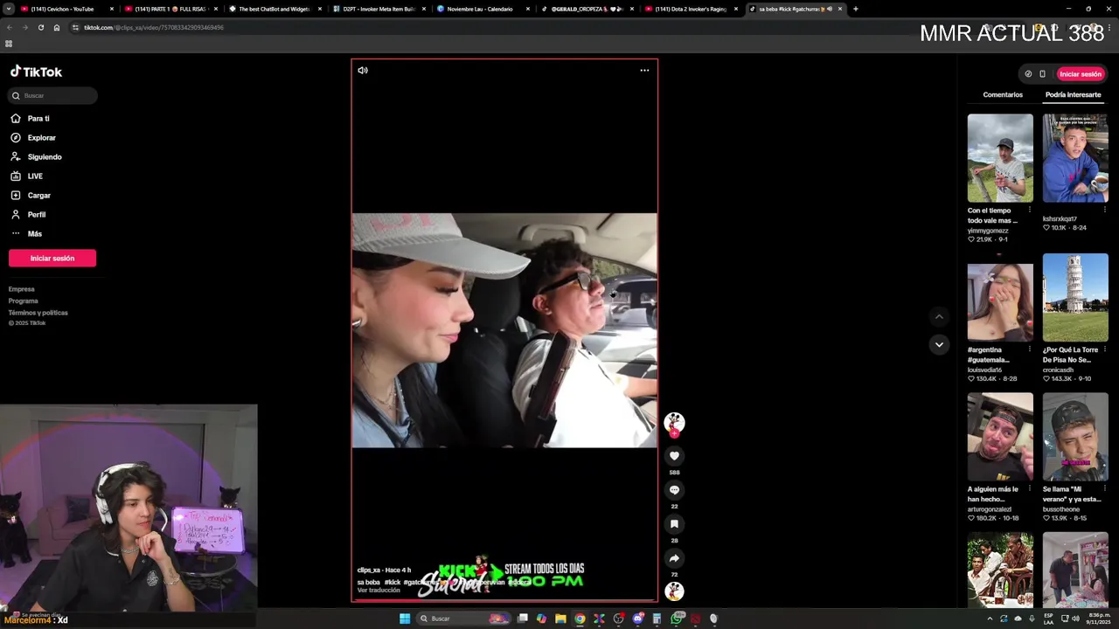Open 'A alguien más le han hecho' video
Image resolution: width=1119 pixels, height=629 pixels.
click(1000, 437)
